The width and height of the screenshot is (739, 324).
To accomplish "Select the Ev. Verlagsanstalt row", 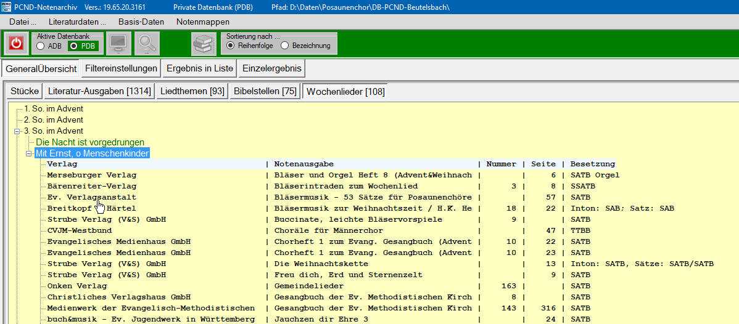I will tap(318, 197).
